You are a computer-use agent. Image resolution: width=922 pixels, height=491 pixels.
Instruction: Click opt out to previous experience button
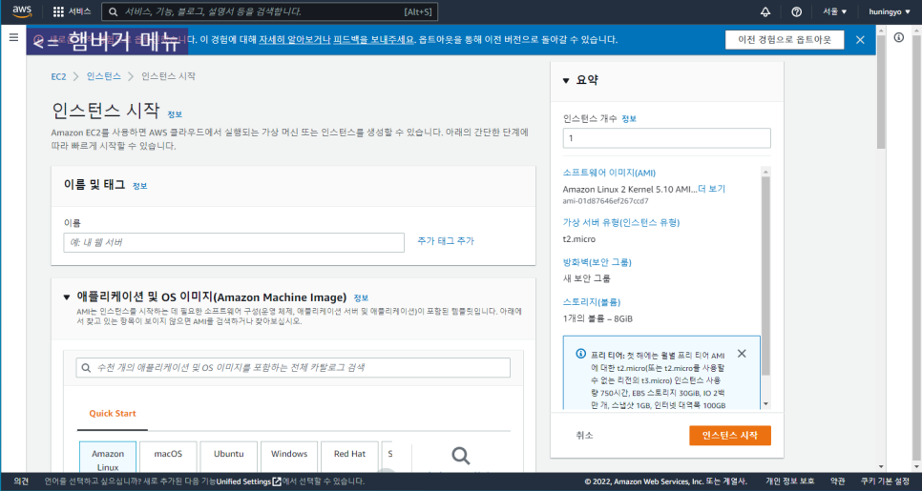point(785,40)
